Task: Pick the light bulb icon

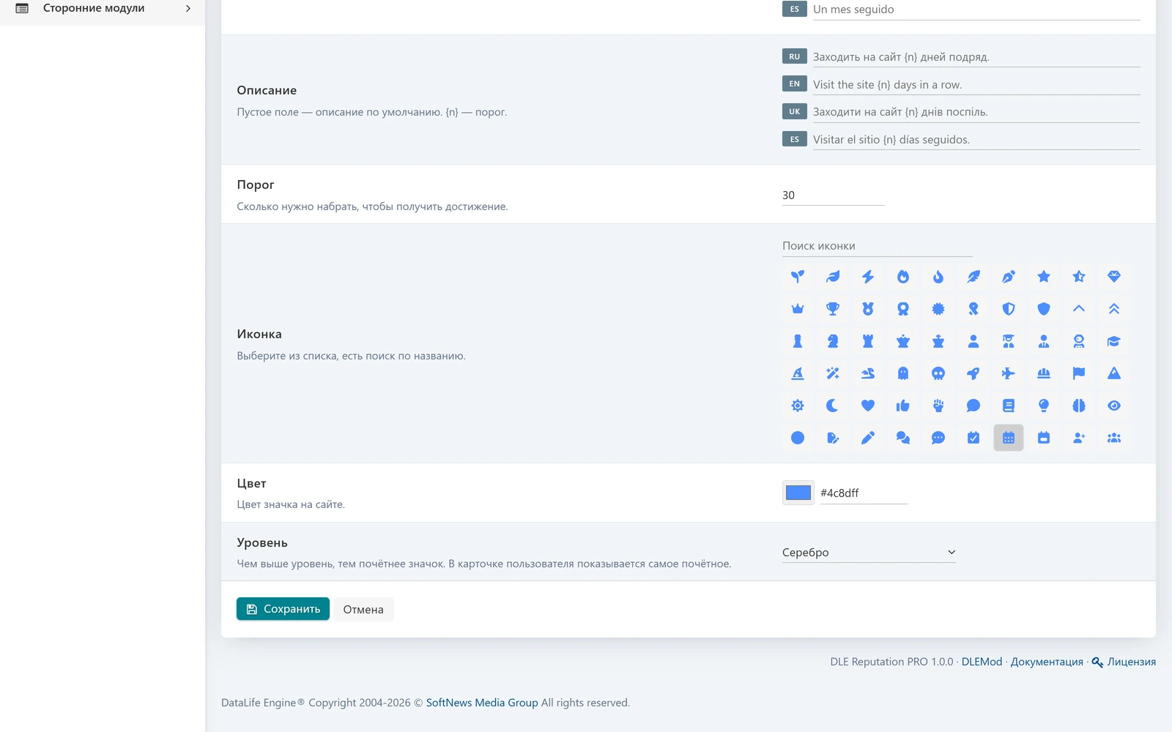Action: (1044, 406)
